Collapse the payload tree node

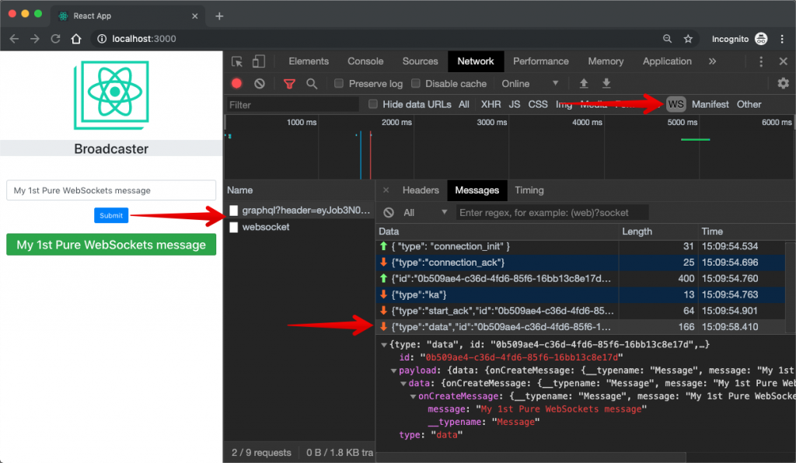point(394,371)
